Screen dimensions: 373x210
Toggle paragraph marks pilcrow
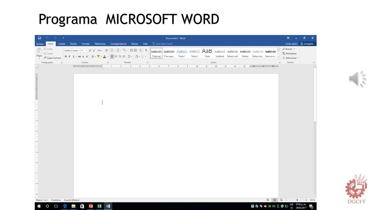click(146, 50)
